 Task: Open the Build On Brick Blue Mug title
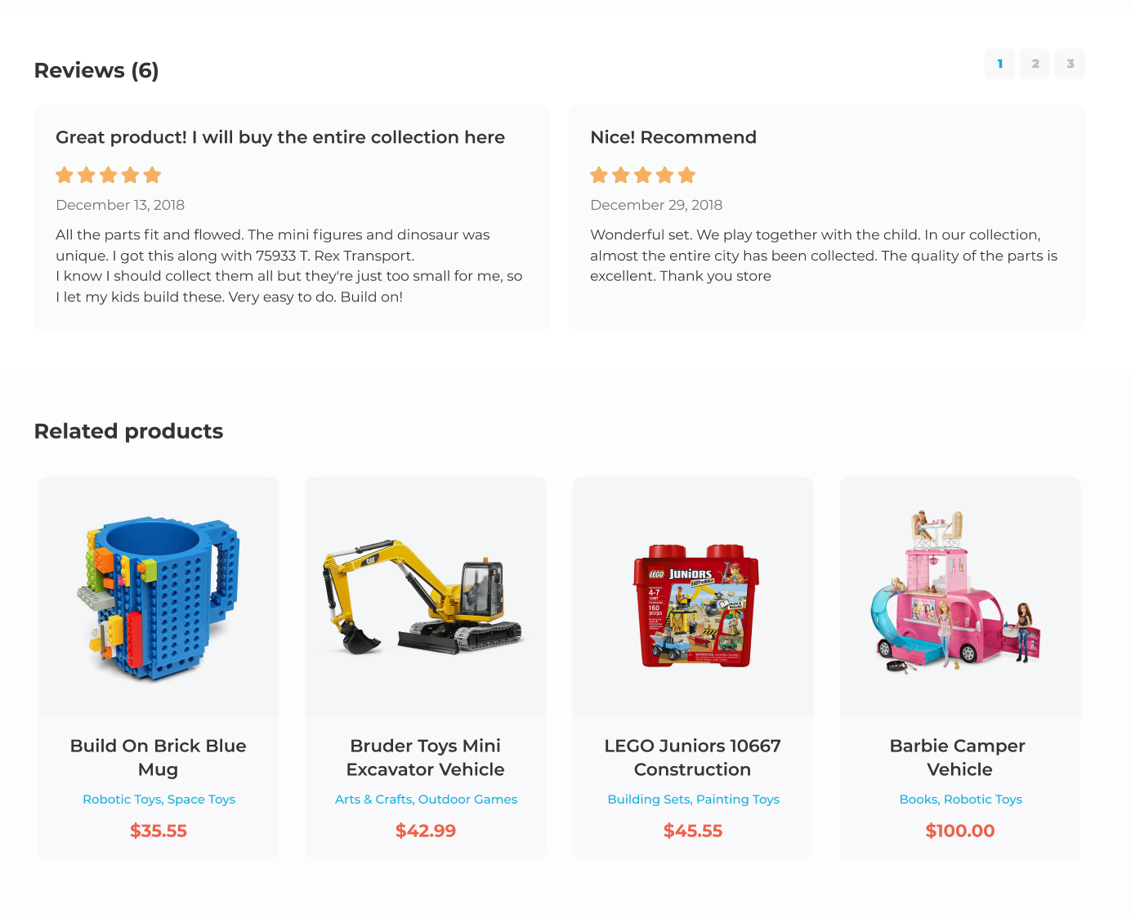(x=159, y=757)
